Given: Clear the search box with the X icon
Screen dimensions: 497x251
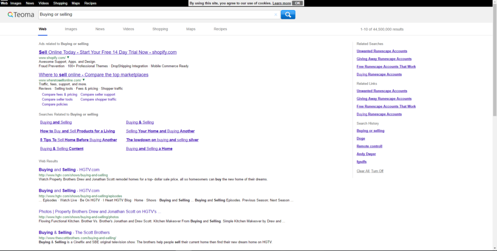Looking at the screenshot, I should [276, 15].
